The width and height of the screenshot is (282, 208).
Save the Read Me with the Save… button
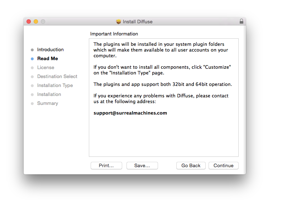coord(142,165)
